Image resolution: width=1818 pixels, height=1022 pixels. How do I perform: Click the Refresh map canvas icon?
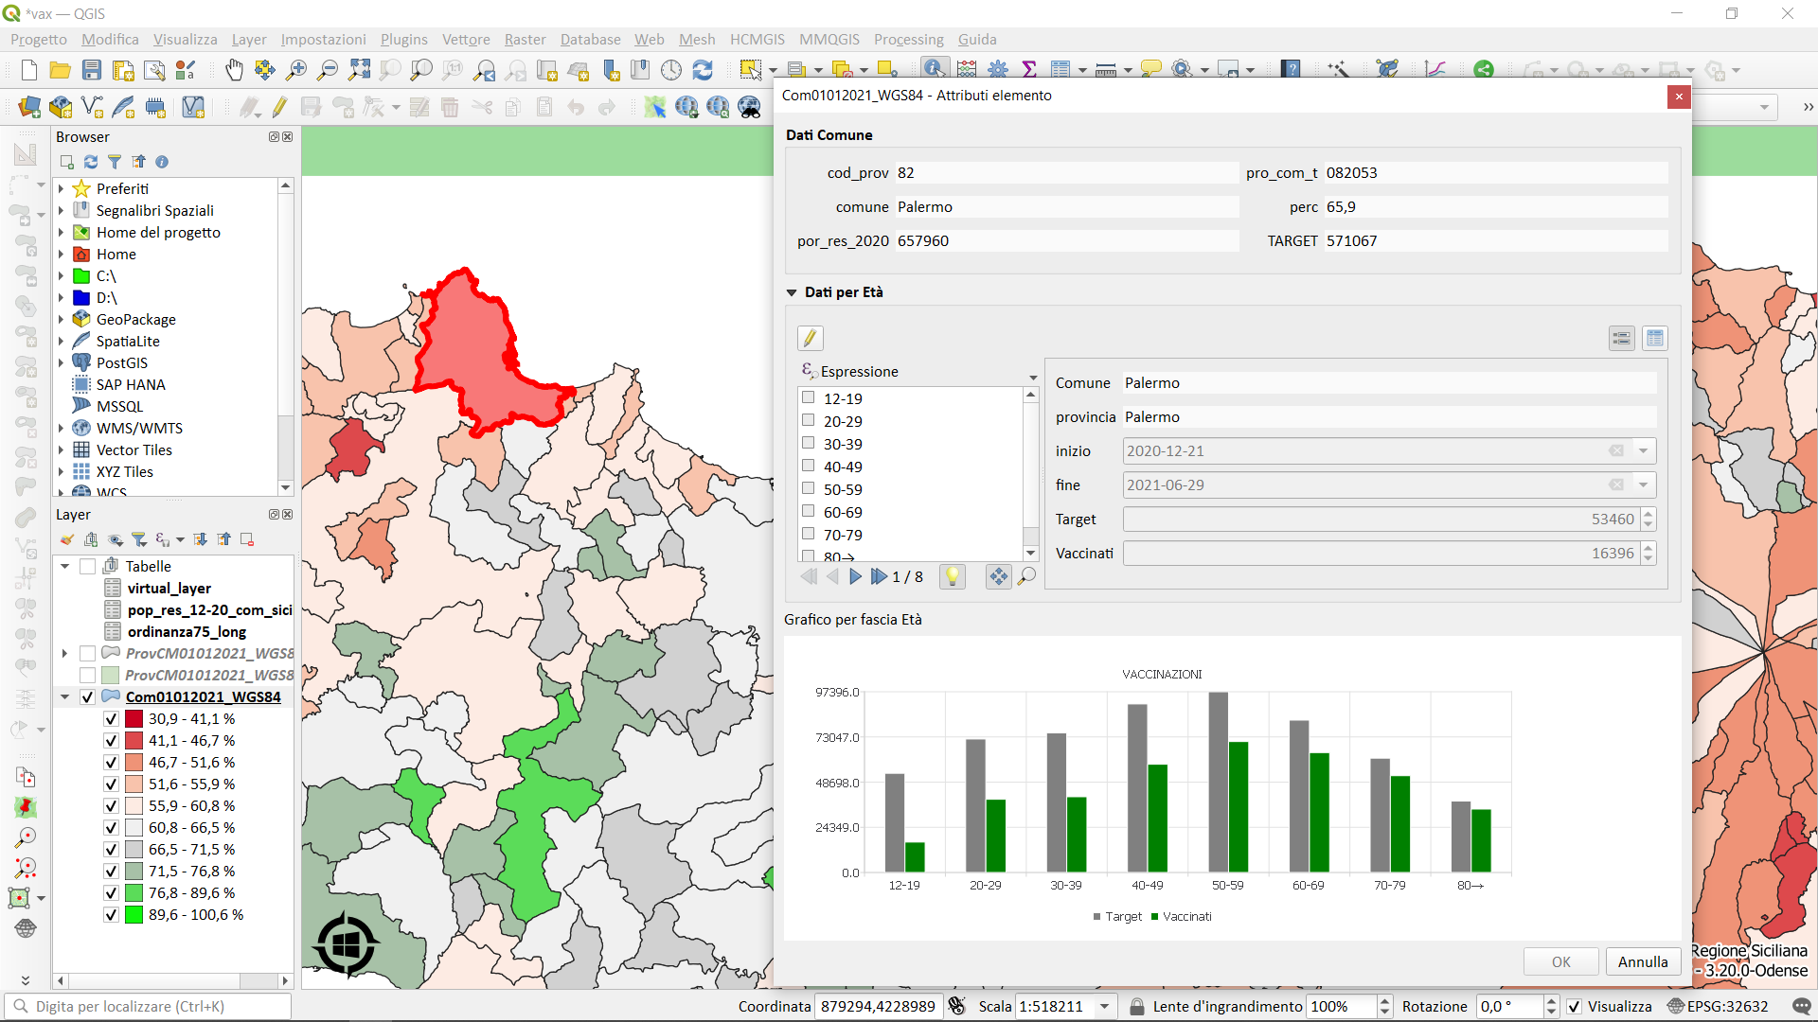pos(703,70)
